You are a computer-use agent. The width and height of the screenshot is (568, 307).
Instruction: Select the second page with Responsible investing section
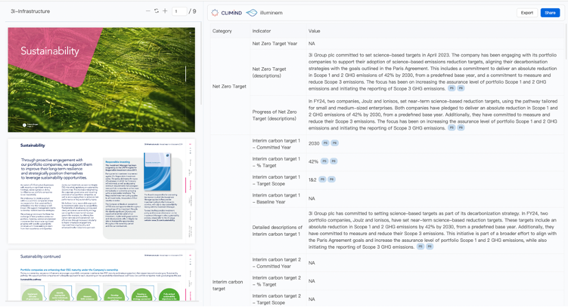pyautogui.click(x=102, y=191)
